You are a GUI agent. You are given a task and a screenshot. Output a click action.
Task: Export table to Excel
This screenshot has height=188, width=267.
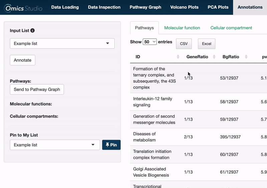coord(207,44)
